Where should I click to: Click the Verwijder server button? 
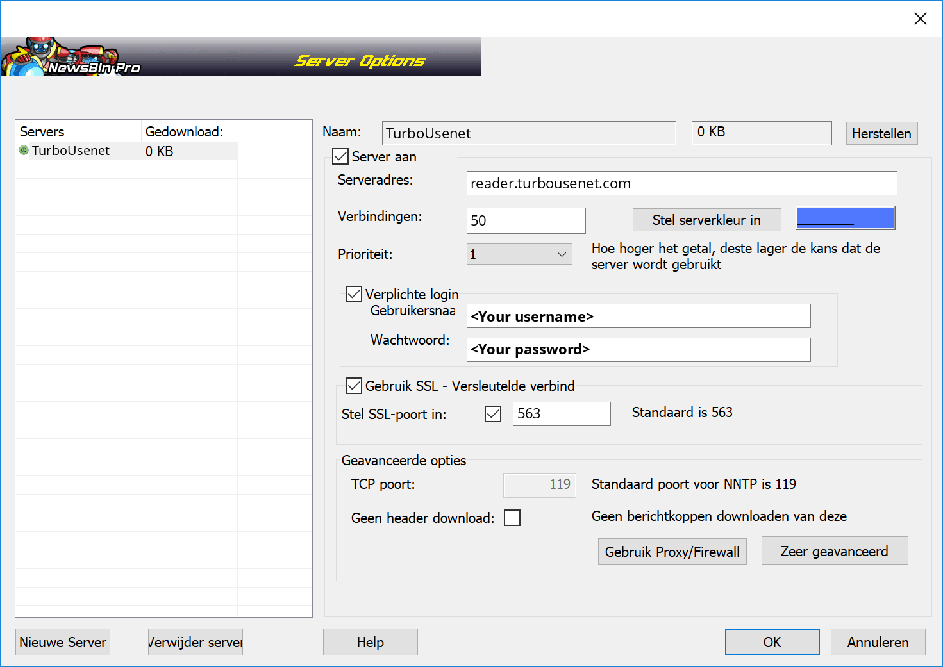pyautogui.click(x=196, y=642)
